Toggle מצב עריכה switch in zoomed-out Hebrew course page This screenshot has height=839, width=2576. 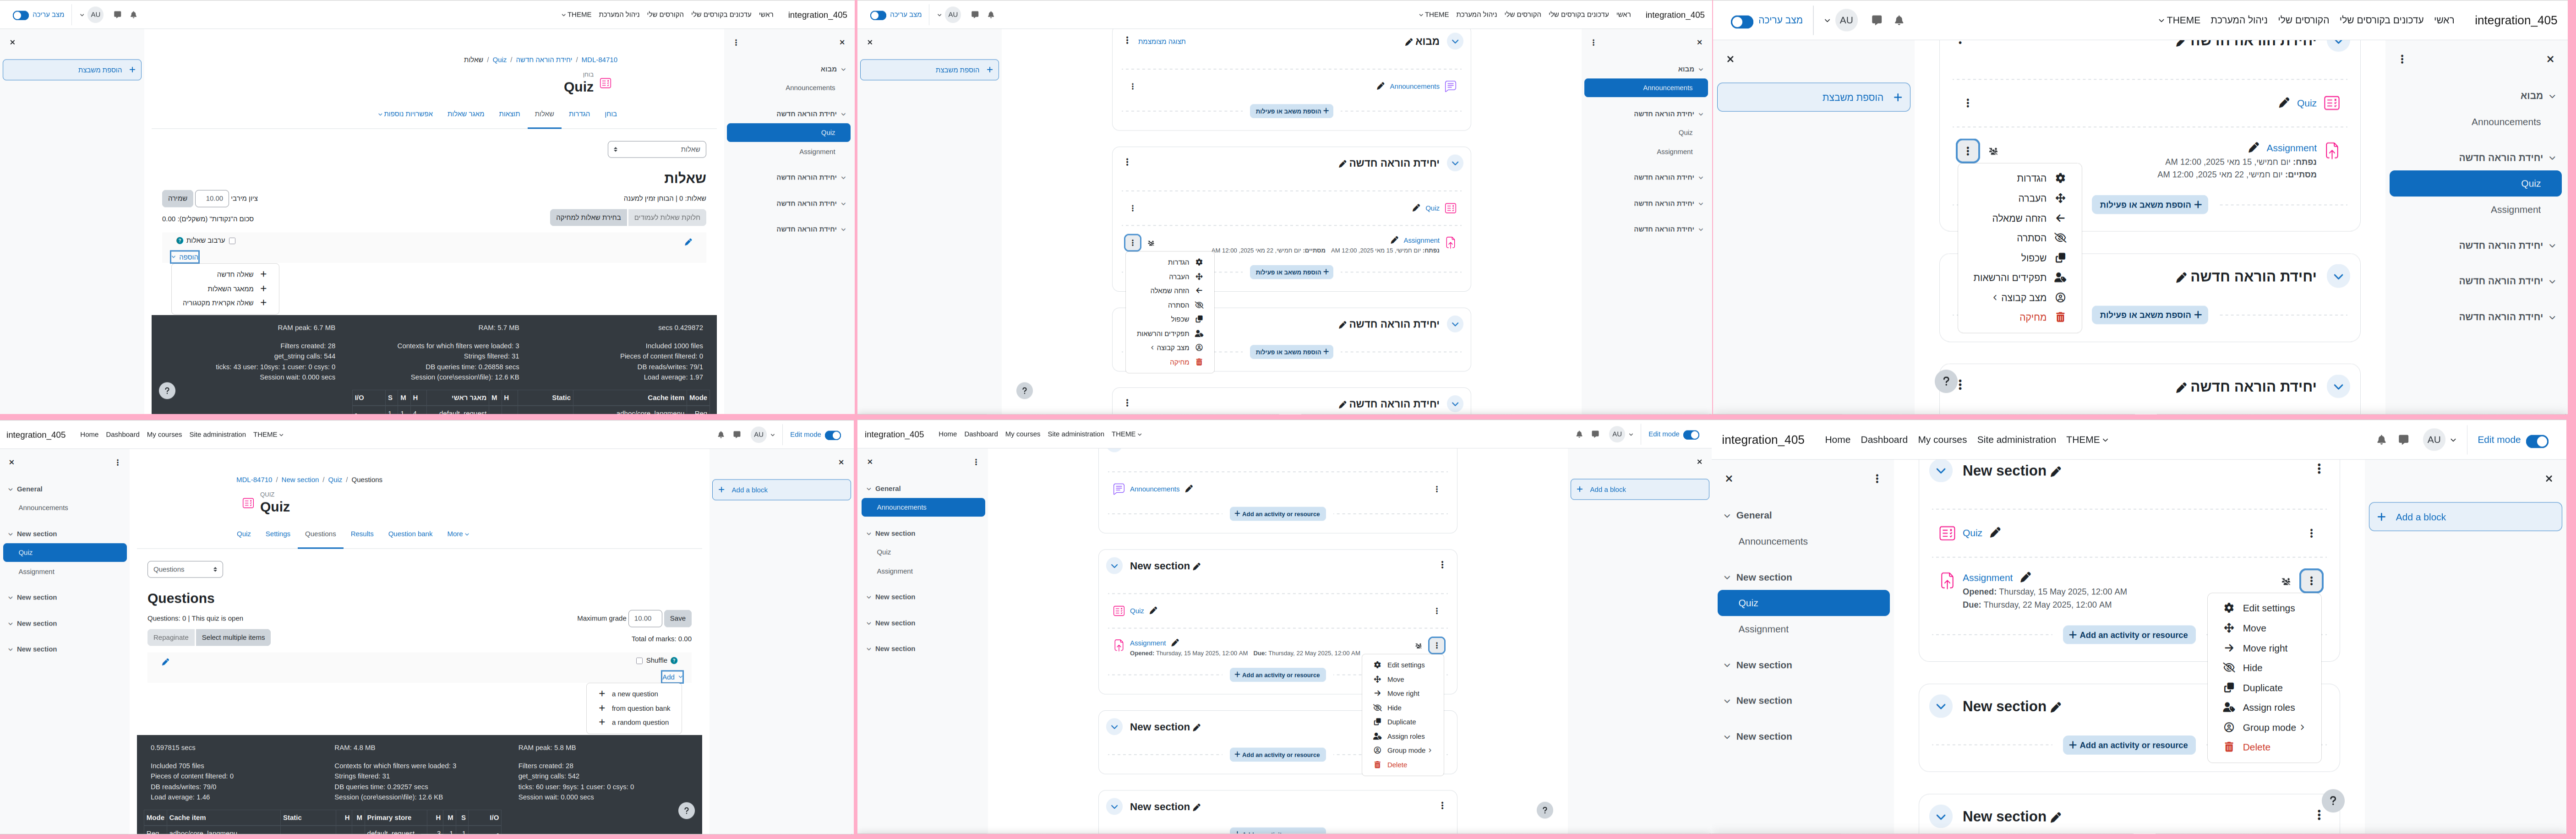tap(878, 15)
